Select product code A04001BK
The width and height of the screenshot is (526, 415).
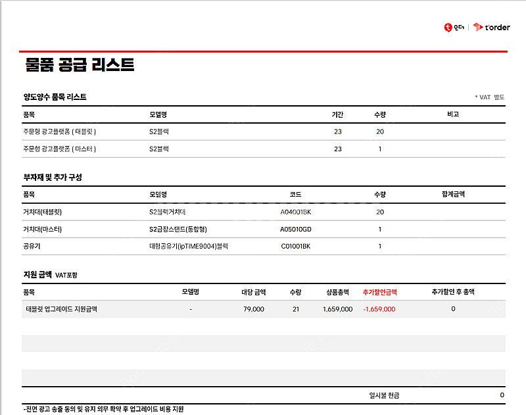click(296, 212)
